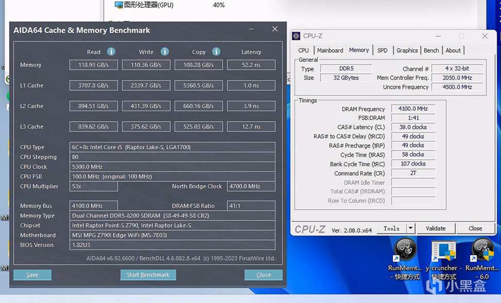501x303 pixels.
Task: Click the Uncore Frequency value 4500.0 MHz
Action: [x=457, y=87]
